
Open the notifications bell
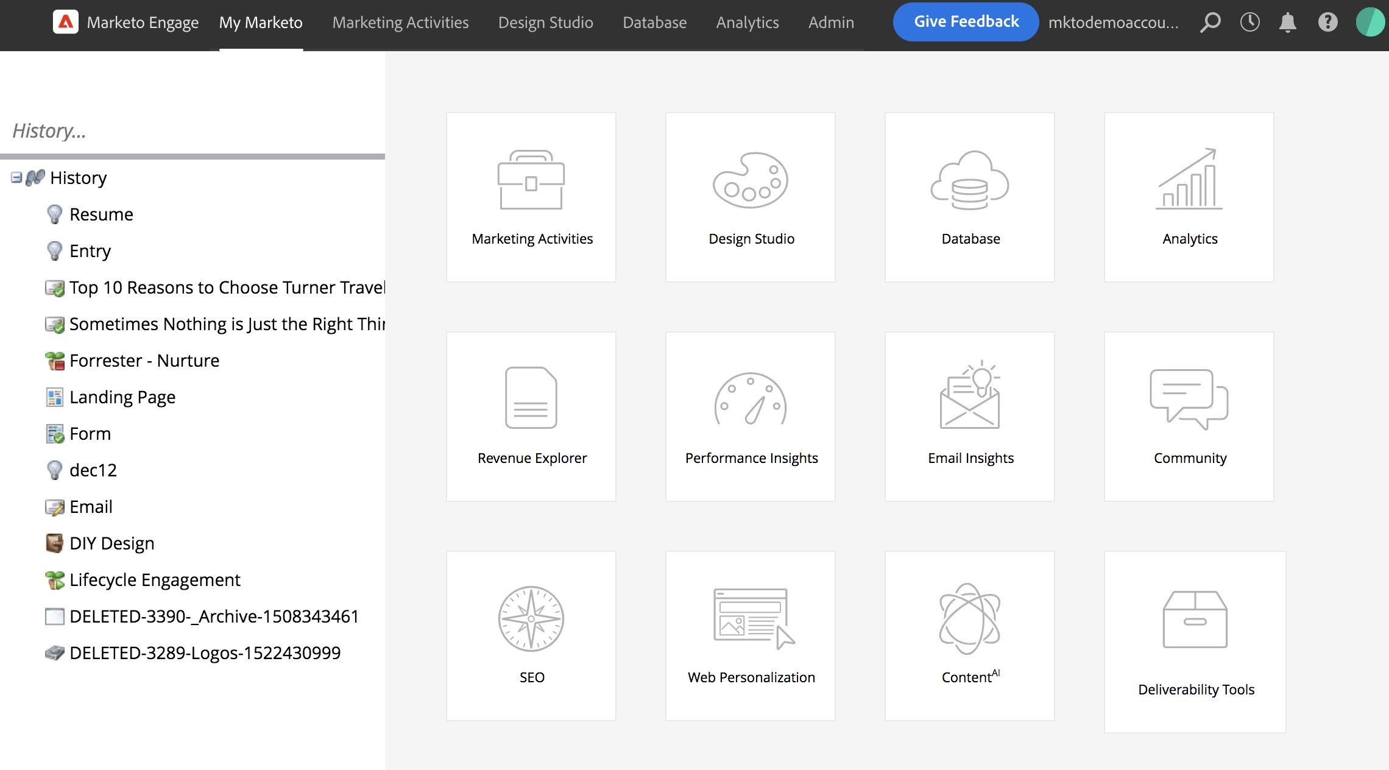(1287, 23)
